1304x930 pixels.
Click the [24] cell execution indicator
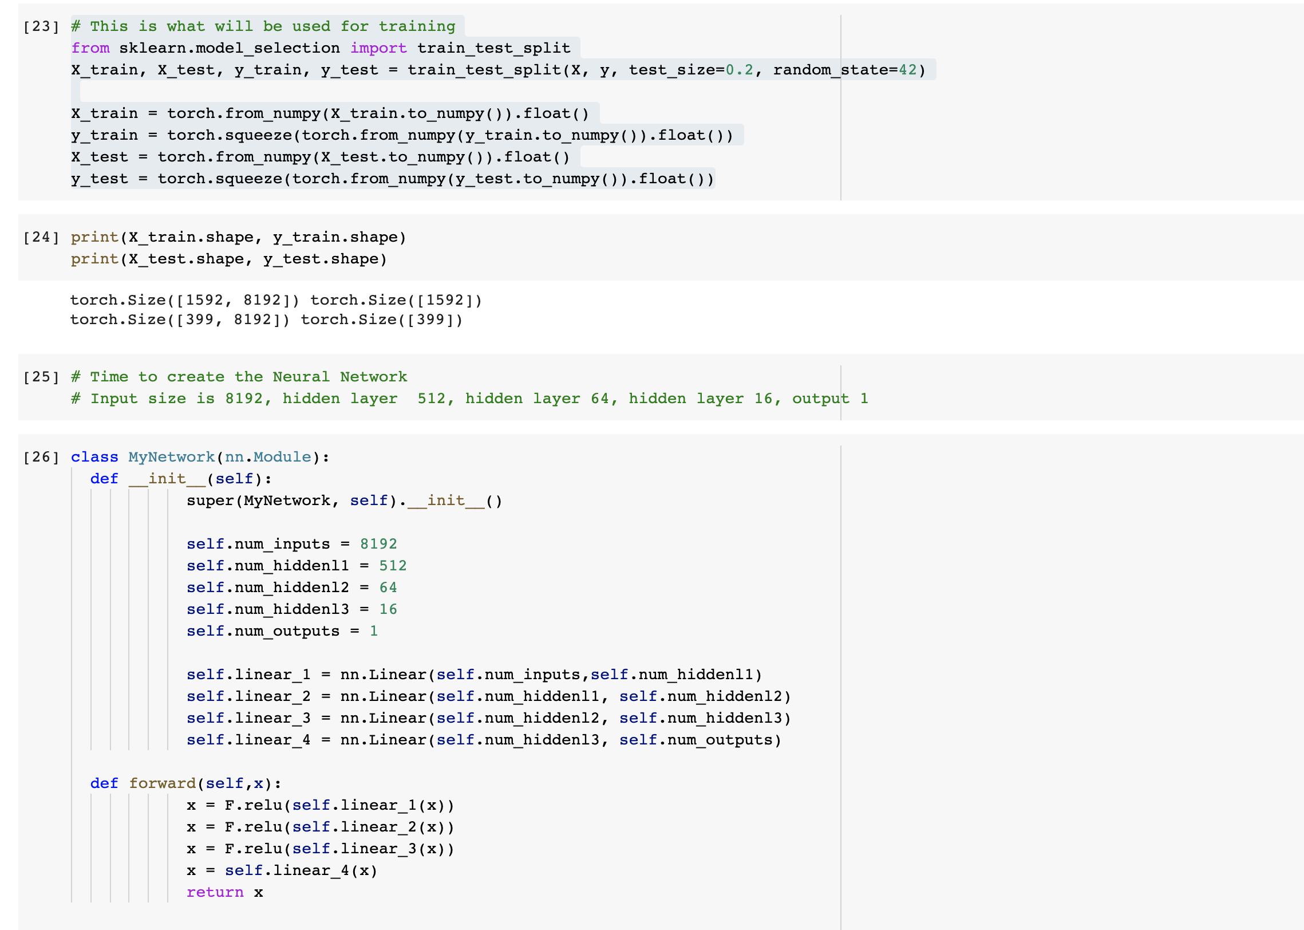(x=41, y=238)
